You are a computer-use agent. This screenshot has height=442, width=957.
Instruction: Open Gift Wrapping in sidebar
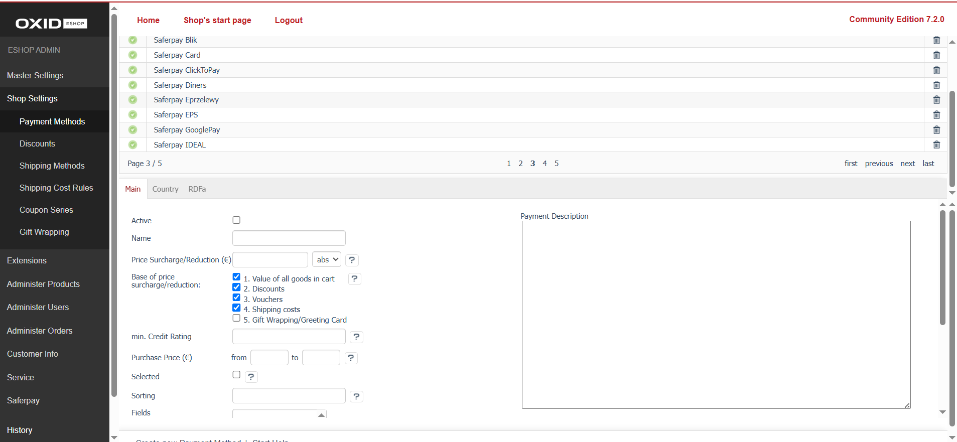[44, 232]
